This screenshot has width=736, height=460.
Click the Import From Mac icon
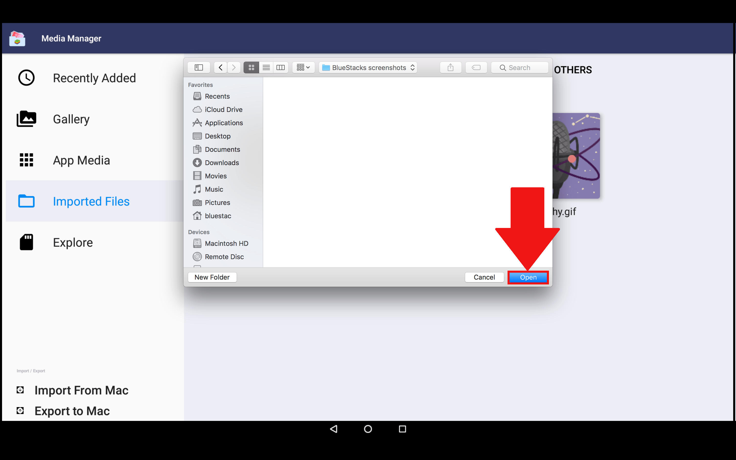pos(20,390)
